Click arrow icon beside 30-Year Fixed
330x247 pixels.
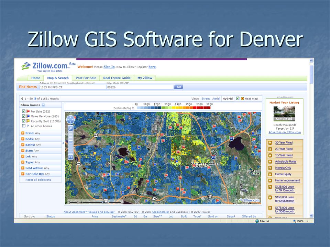click(270, 143)
